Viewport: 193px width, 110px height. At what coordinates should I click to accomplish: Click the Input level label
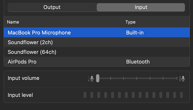pyautogui.click(x=20, y=95)
